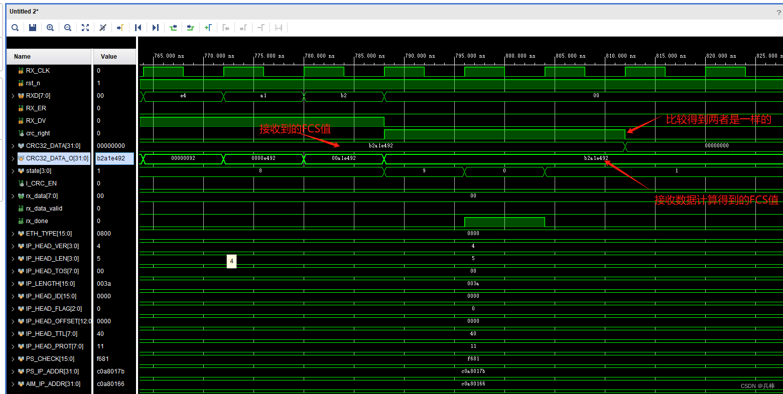Save the waveform configuration
The width and height of the screenshot is (783, 394).
pos(33,28)
